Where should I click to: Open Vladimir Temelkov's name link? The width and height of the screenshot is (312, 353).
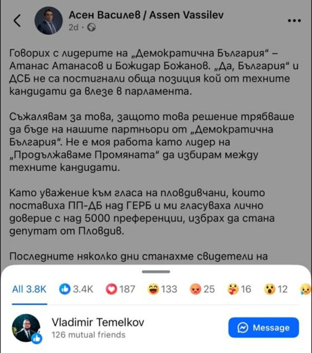click(97, 322)
